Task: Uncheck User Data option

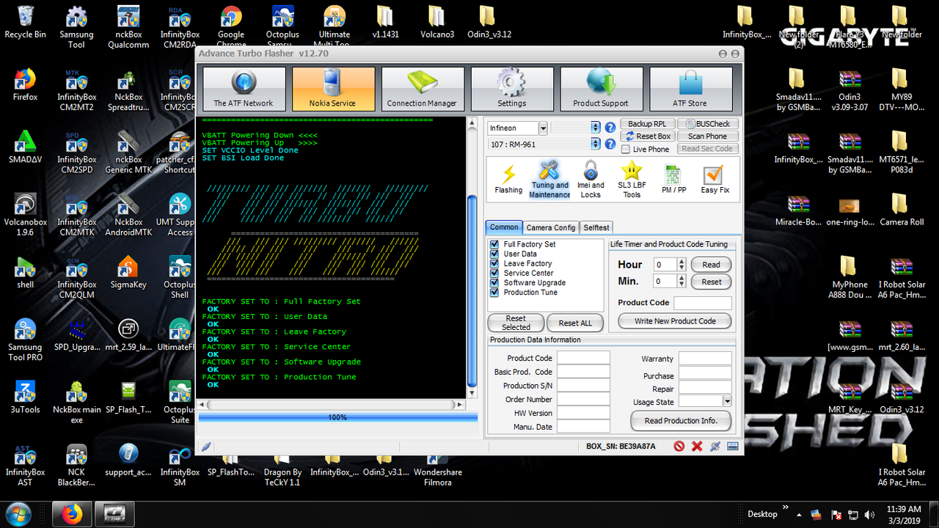Action: click(494, 254)
